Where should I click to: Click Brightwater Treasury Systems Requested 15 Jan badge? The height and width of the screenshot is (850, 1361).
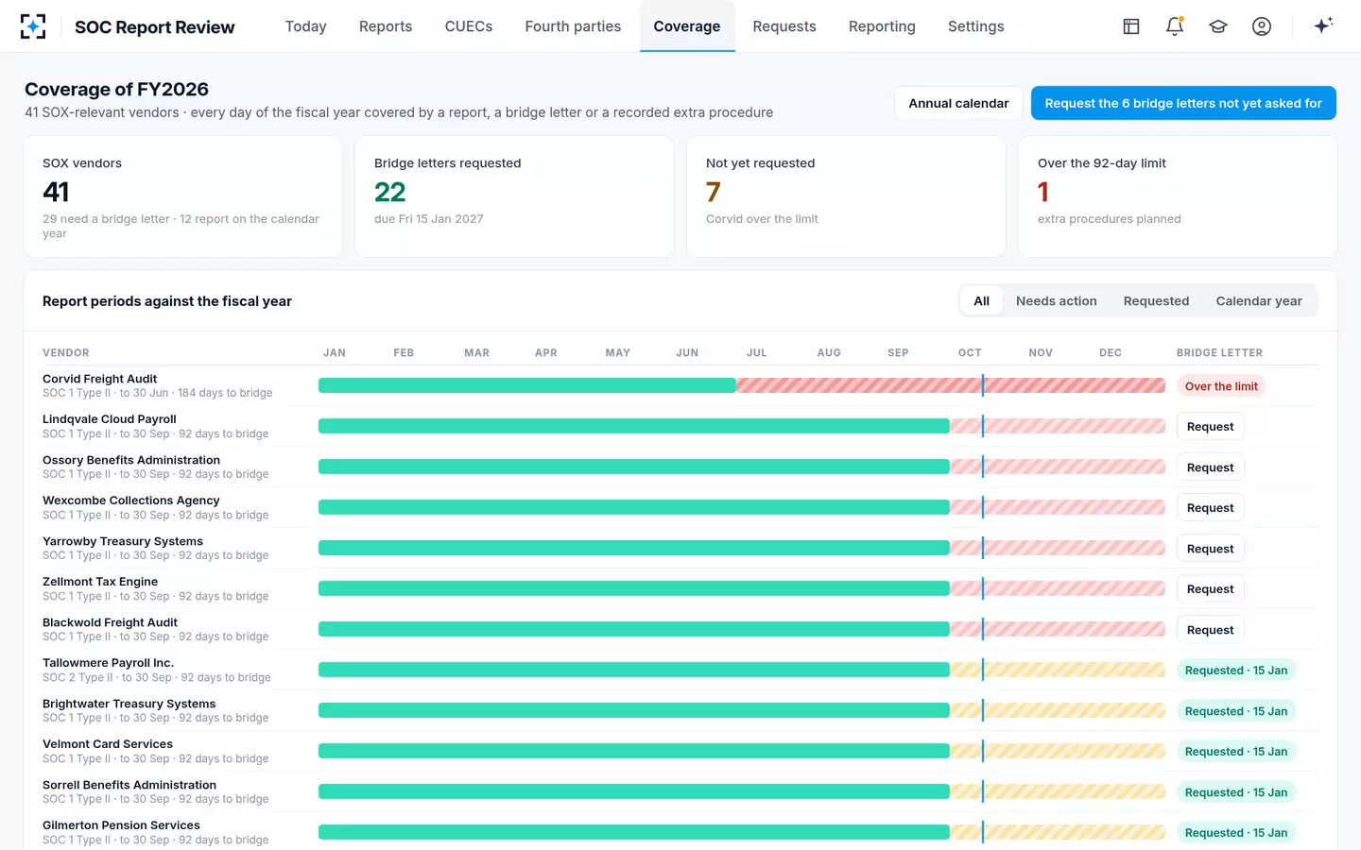pyautogui.click(x=1236, y=711)
